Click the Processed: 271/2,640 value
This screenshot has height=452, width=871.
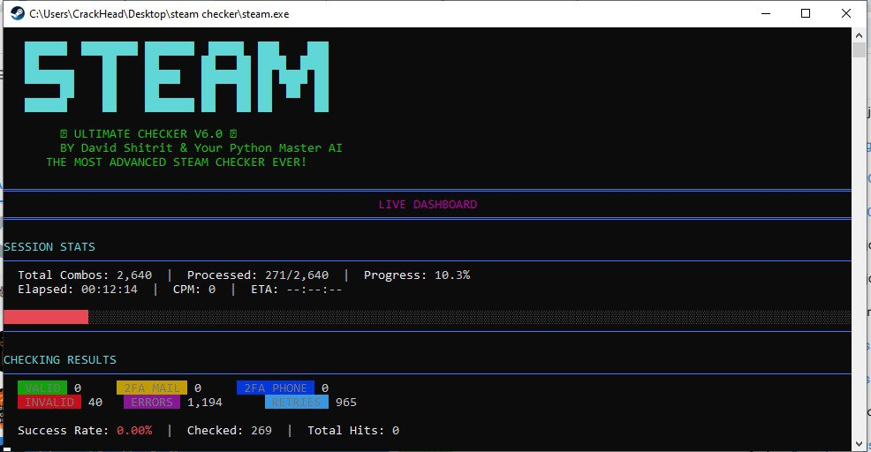[258, 275]
